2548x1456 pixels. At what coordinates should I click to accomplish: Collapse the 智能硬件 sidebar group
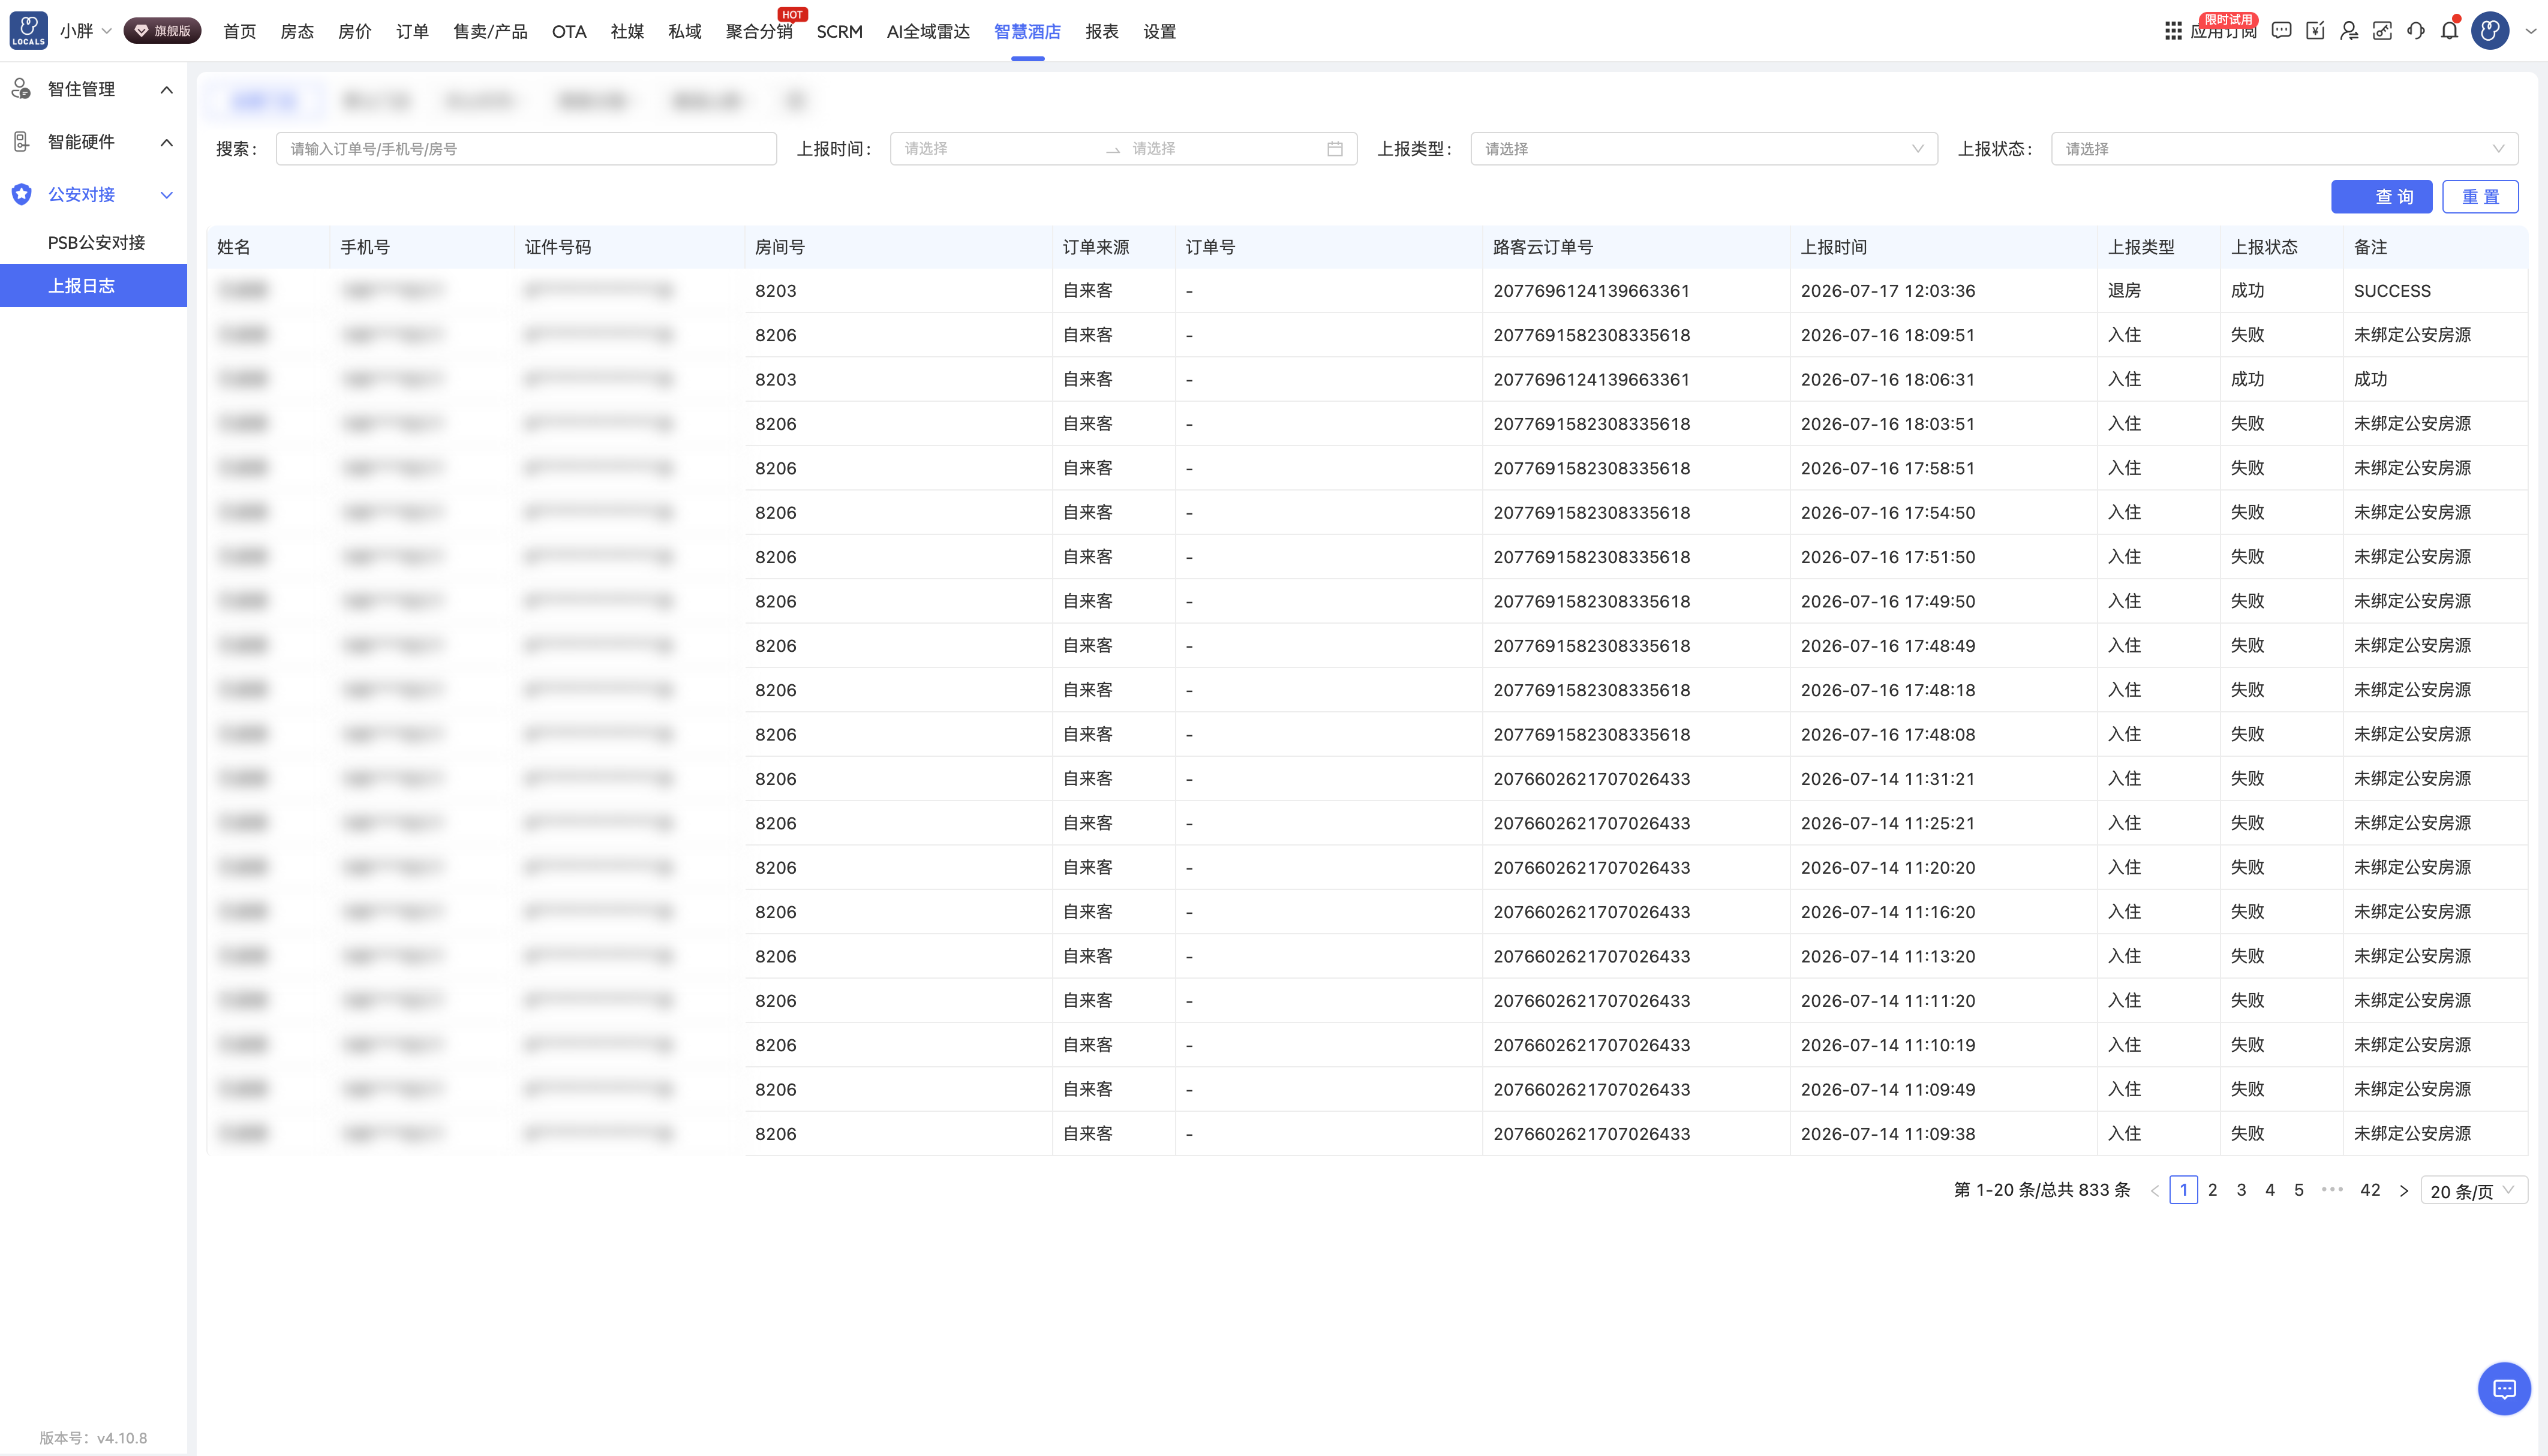click(167, 142)
